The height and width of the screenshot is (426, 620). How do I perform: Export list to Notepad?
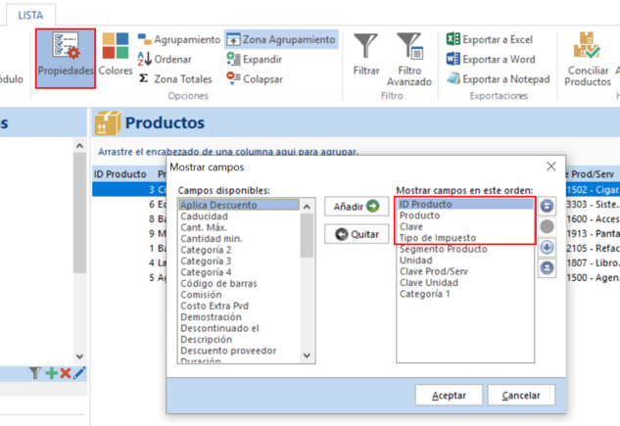click(x=499, y=78)
